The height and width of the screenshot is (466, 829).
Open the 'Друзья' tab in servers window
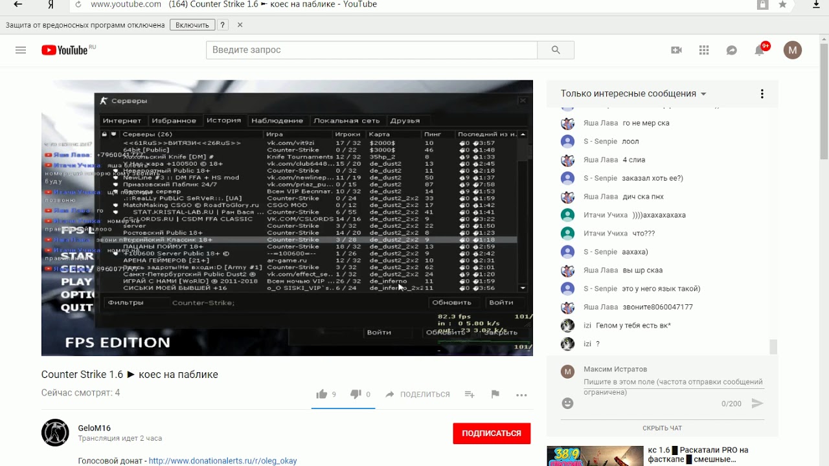pos(405,120)
